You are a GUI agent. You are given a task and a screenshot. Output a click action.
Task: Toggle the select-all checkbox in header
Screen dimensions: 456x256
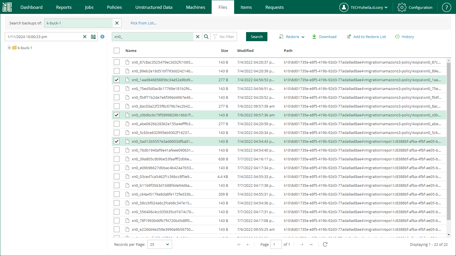(117, 51)
